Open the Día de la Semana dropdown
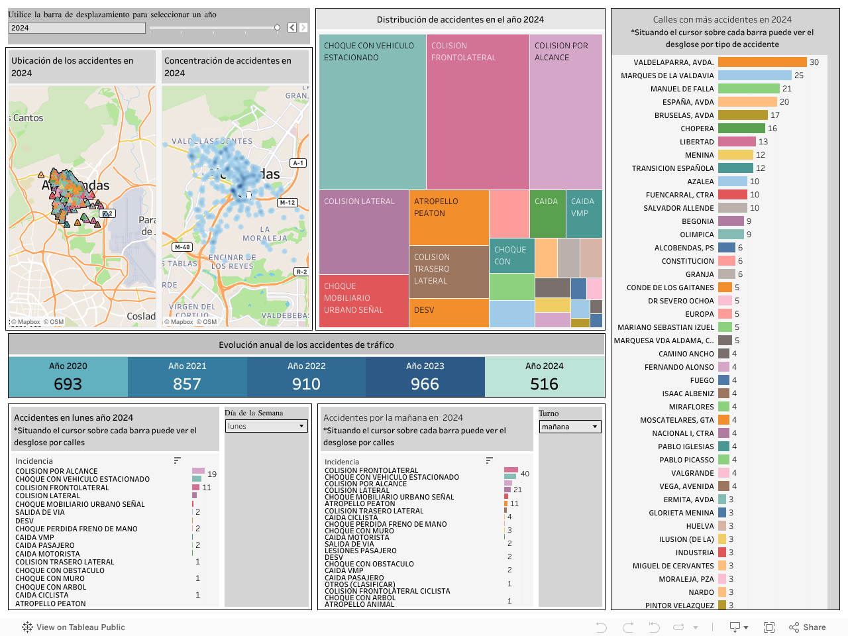 266,427
